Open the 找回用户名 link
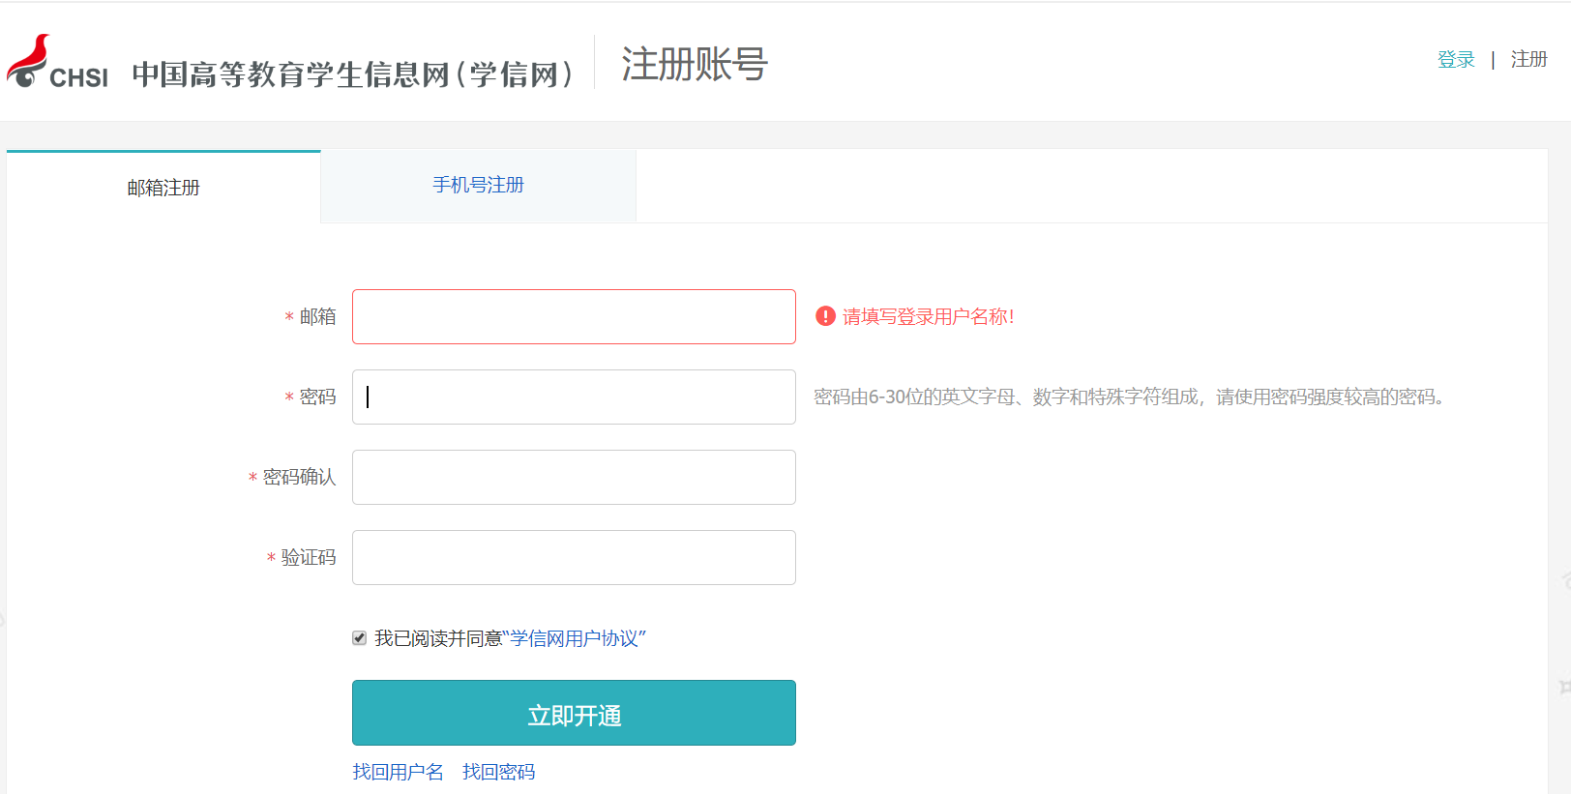Image resolution: width=1571 pixels, height=794 pixels. (398, 772)
